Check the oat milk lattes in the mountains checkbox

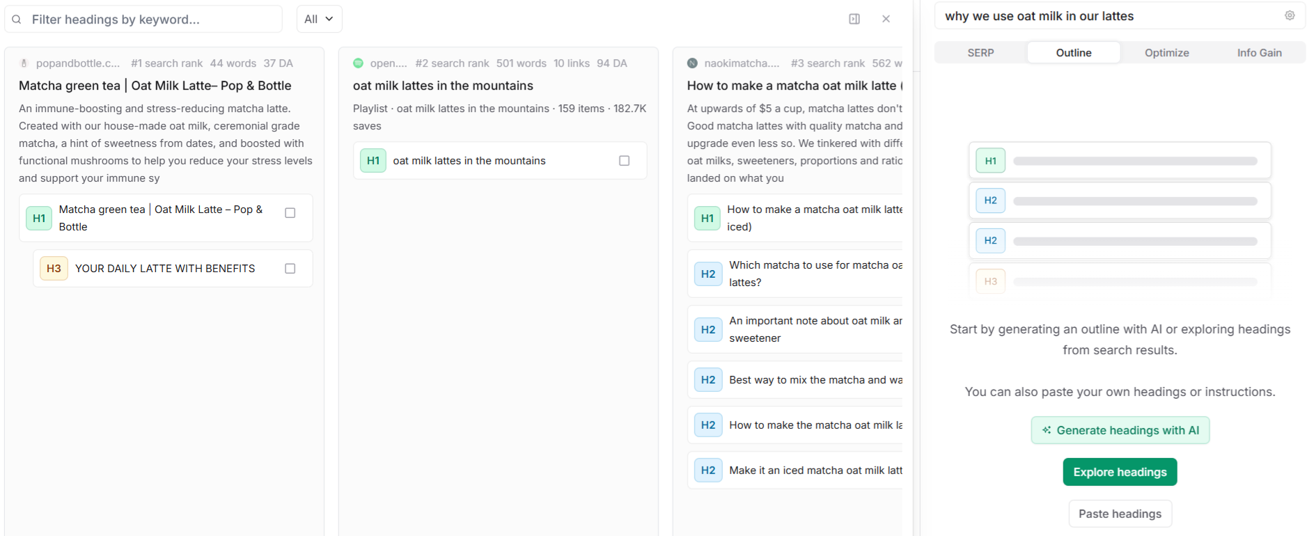point(625,161)
